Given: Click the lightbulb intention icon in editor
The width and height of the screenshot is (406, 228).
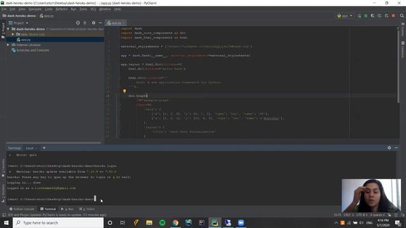Looking at the screenshot, I should click(x=124, y=91).
